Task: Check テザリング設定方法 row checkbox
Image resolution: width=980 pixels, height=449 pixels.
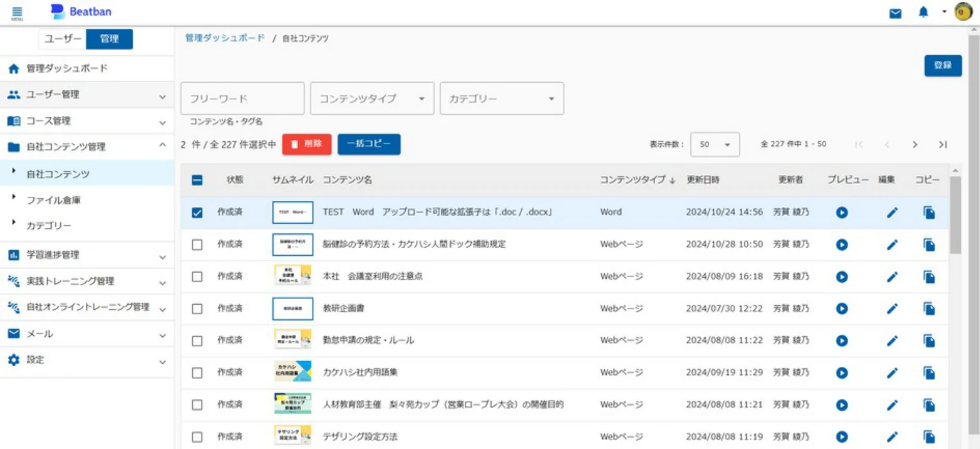Action: pyautogui.click(x=197, y=437)
